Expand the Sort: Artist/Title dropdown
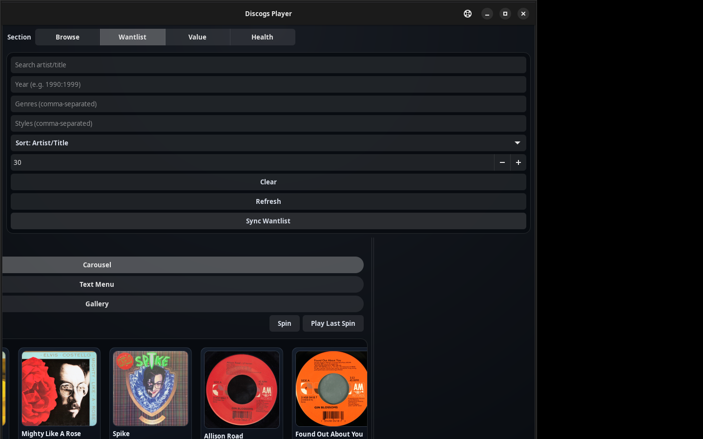This screenshot has height=439, width=703. 269,143
